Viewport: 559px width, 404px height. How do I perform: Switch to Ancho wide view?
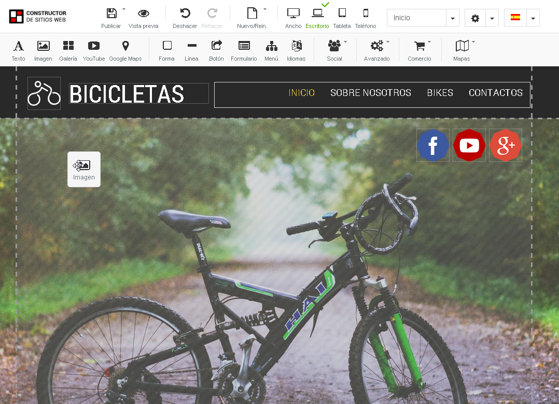point(293,13)
